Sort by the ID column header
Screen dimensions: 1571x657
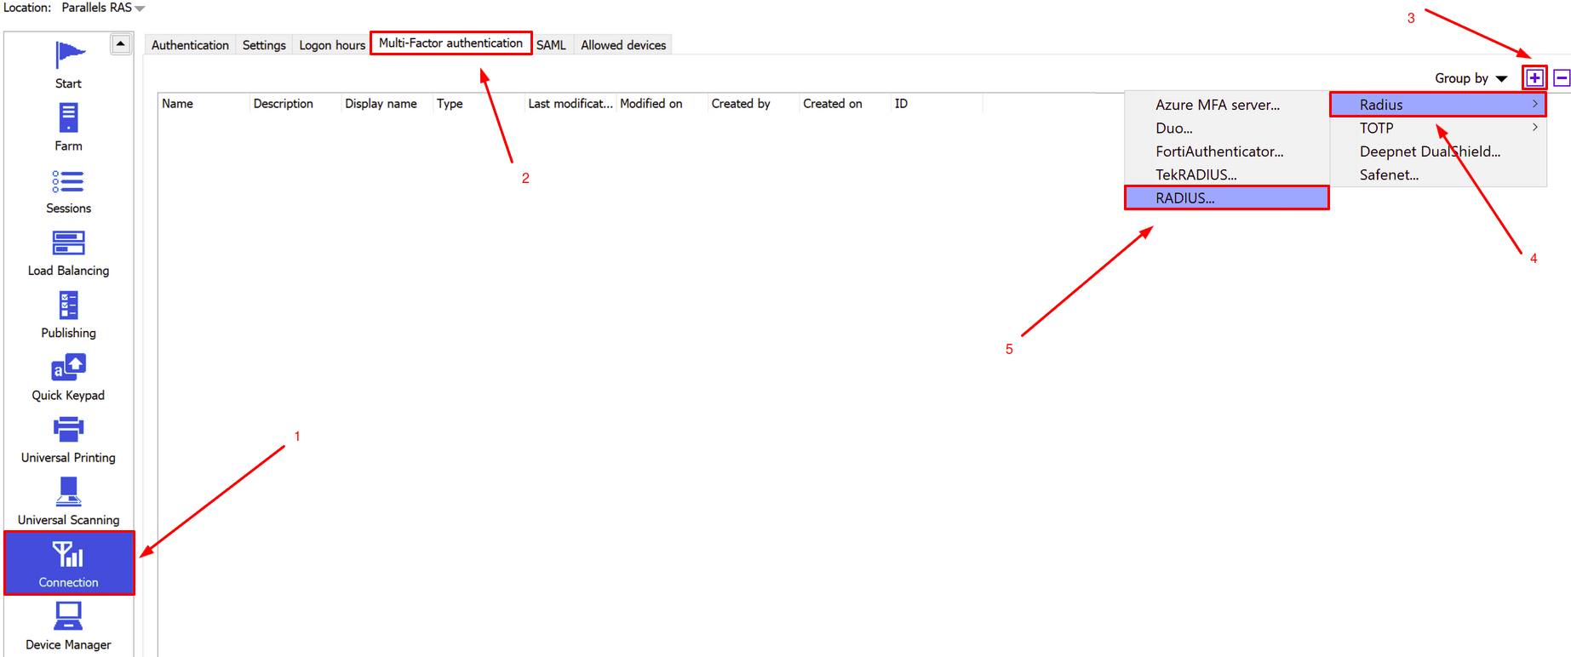(x=937, y=104)
